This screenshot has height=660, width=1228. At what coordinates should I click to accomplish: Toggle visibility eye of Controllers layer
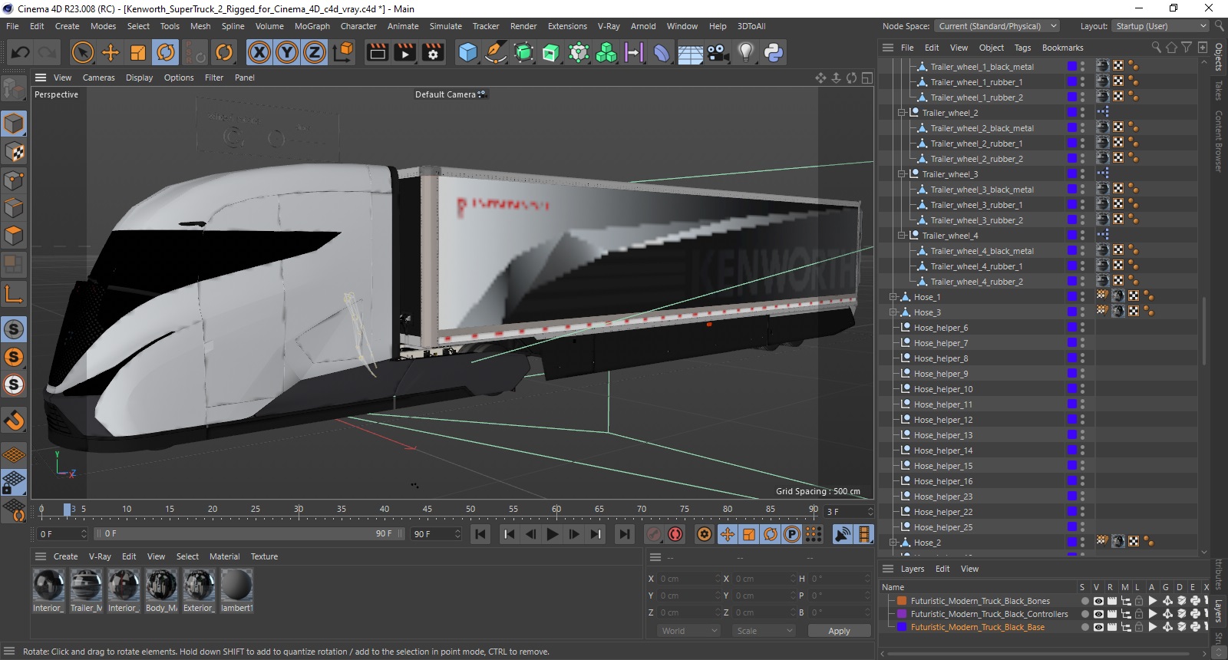(x=1098, y=614)
